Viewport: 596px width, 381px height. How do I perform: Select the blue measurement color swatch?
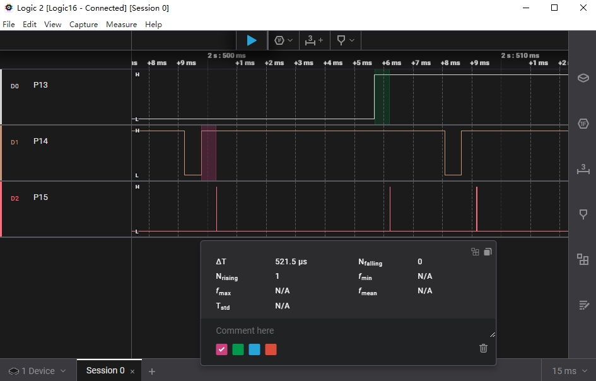pyautogui.click(x=254, y=349)
